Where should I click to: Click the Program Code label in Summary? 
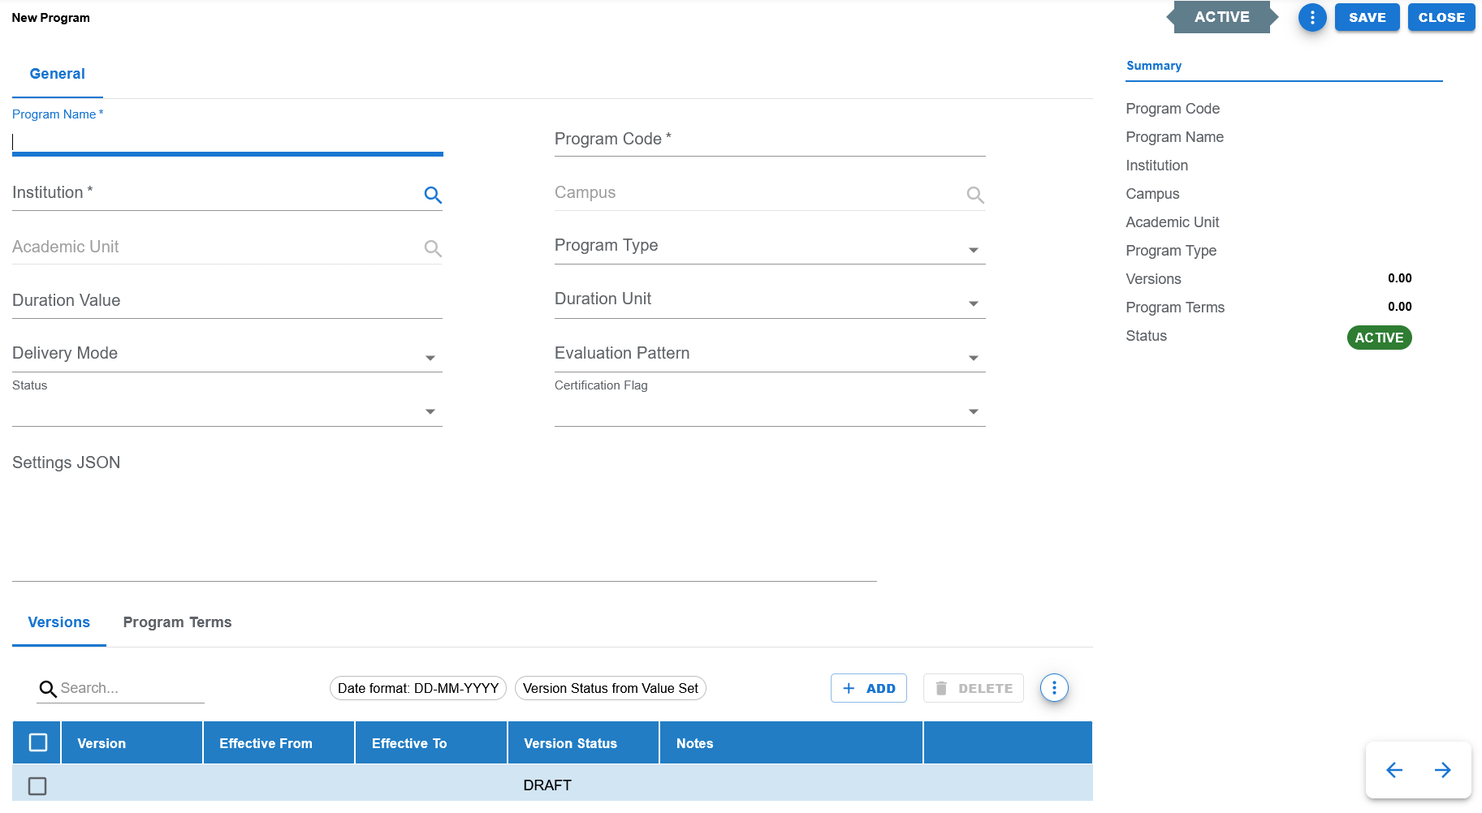[x=1173, y=109]
